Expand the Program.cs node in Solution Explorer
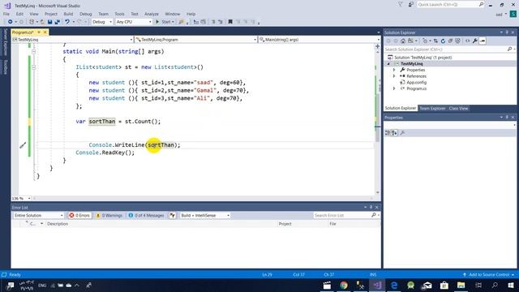This screenshot has height=292, width=519. pyautogui.click(x=394, y=88)
